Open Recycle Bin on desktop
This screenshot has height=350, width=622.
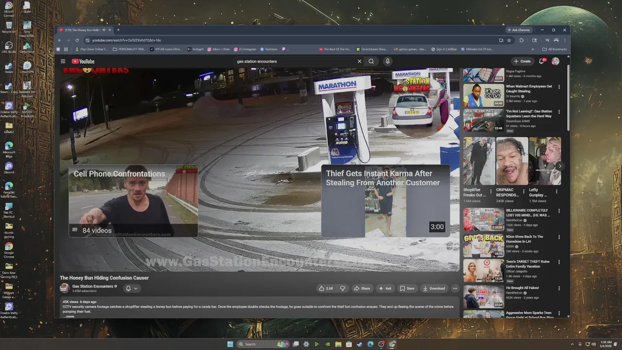pos(9,27)
